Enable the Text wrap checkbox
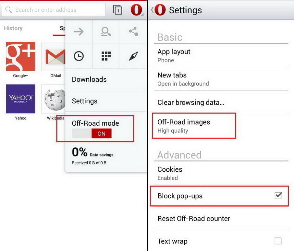 pos(278,241)
